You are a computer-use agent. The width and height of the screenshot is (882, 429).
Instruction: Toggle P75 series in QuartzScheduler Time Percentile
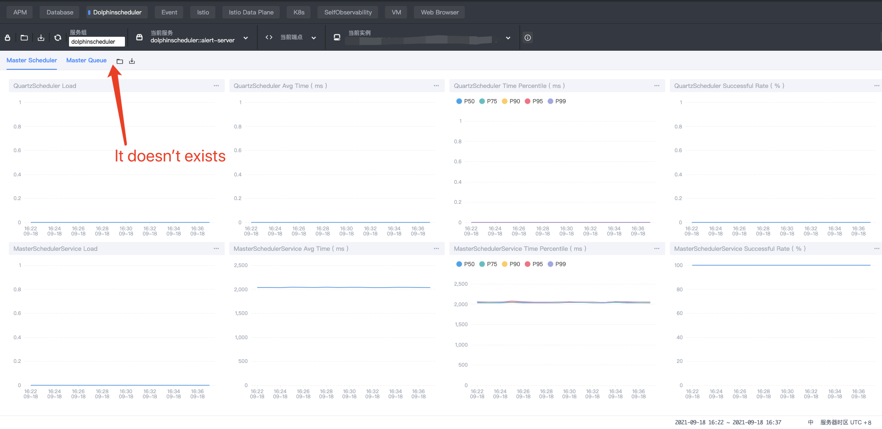click(x=488, y=101)
